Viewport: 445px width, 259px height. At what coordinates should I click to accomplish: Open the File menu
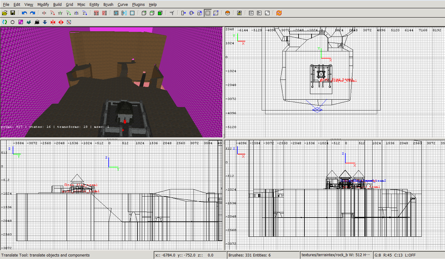6,5
